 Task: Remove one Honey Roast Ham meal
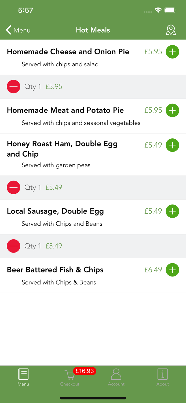(x=13, y=187)
